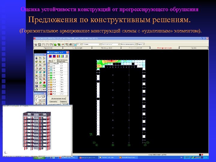Switch to the third tab in the tab strip
Screen dimensions: 216x162
(106, 48)
